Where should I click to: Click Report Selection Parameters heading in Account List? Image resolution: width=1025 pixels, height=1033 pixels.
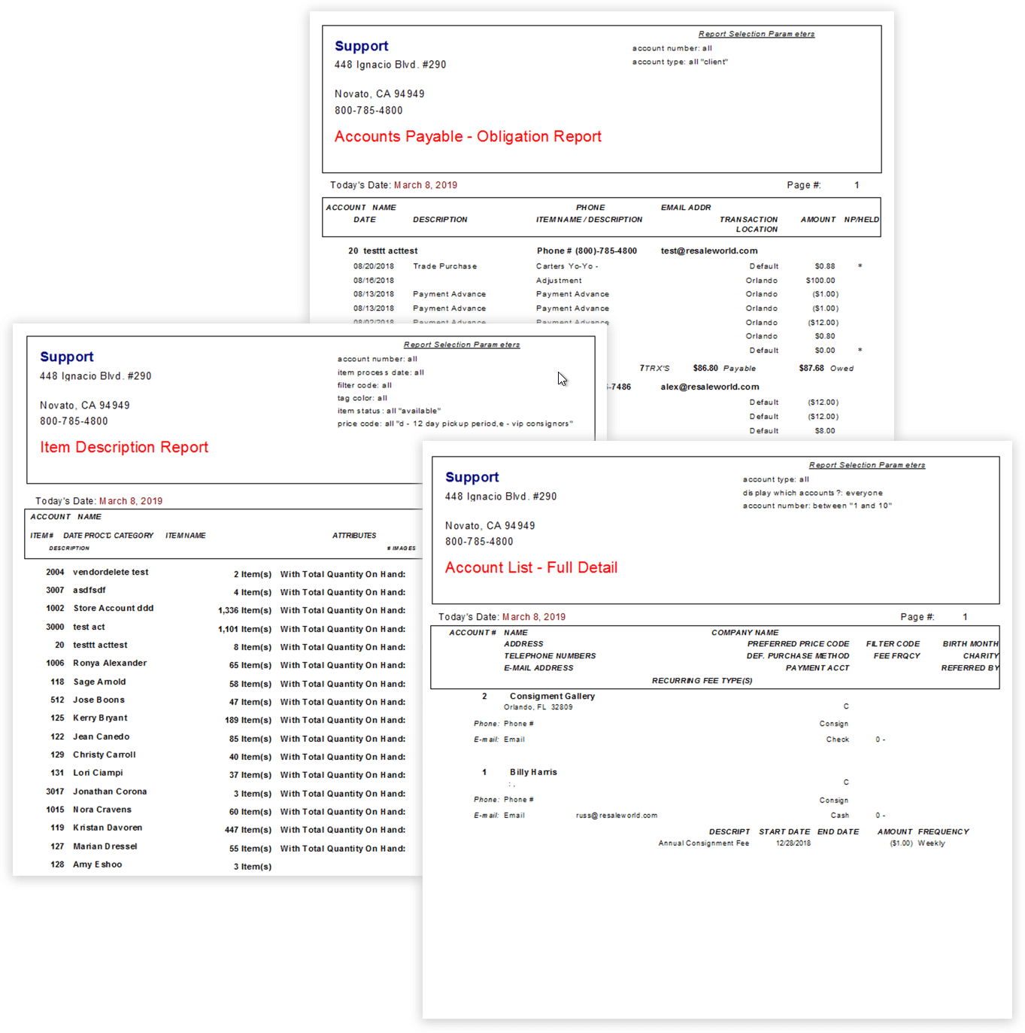point(867,465)
